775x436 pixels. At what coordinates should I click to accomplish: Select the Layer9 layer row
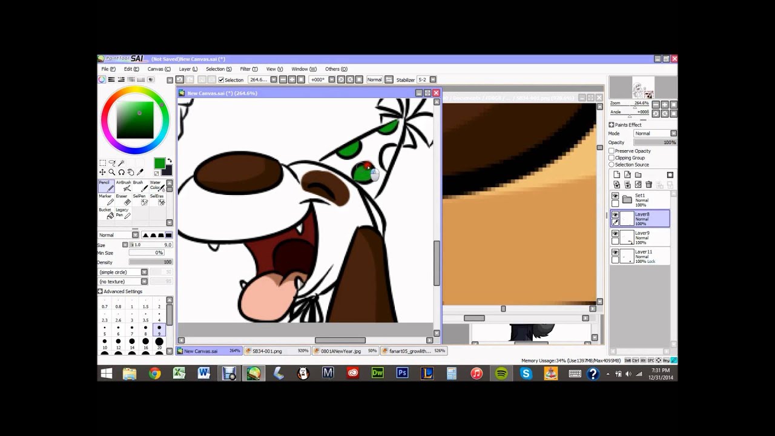640,237
